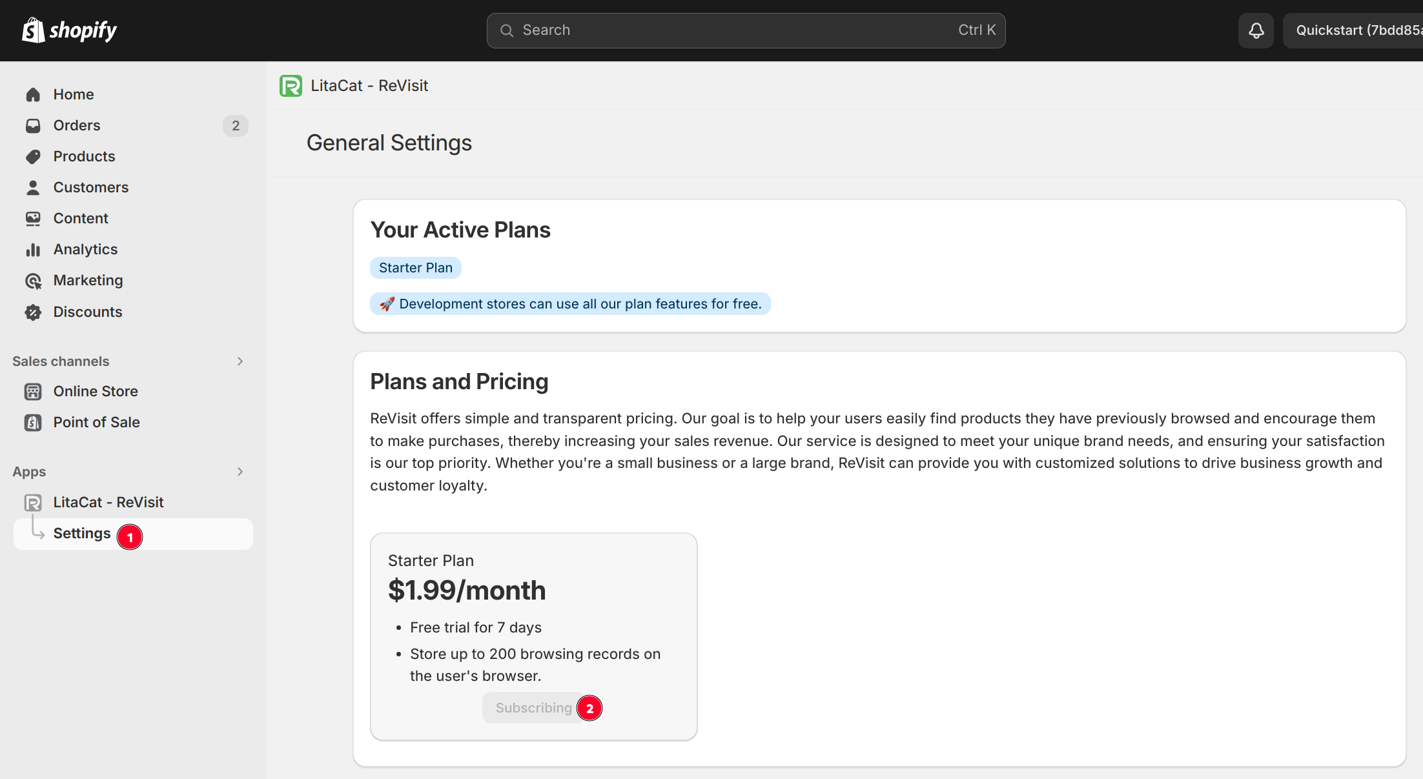
Task: Click the Home house icon
Action: (33, 95)
